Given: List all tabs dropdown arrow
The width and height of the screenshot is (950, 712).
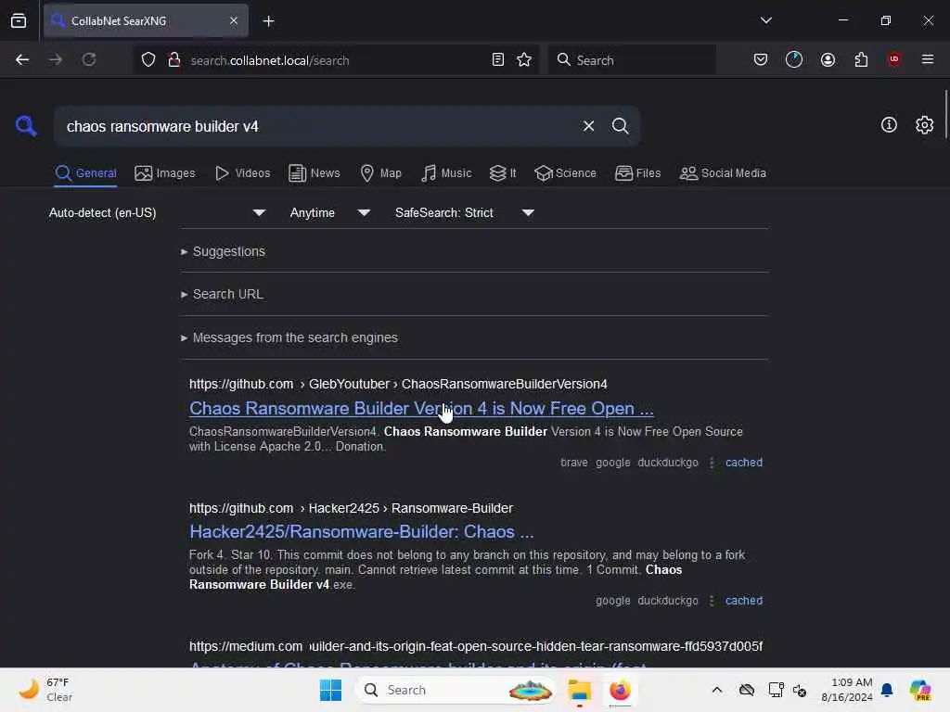Looking at the screenshot, I should coord(765,20).
